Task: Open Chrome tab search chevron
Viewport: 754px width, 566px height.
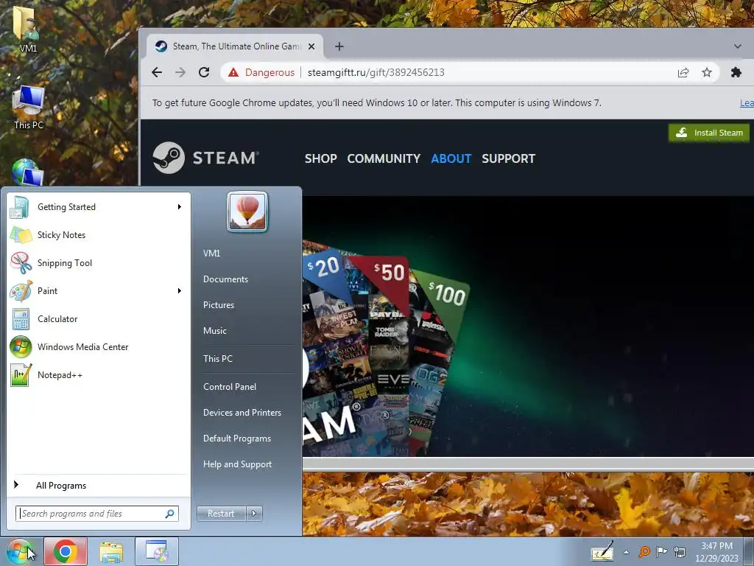Action: 737,46
